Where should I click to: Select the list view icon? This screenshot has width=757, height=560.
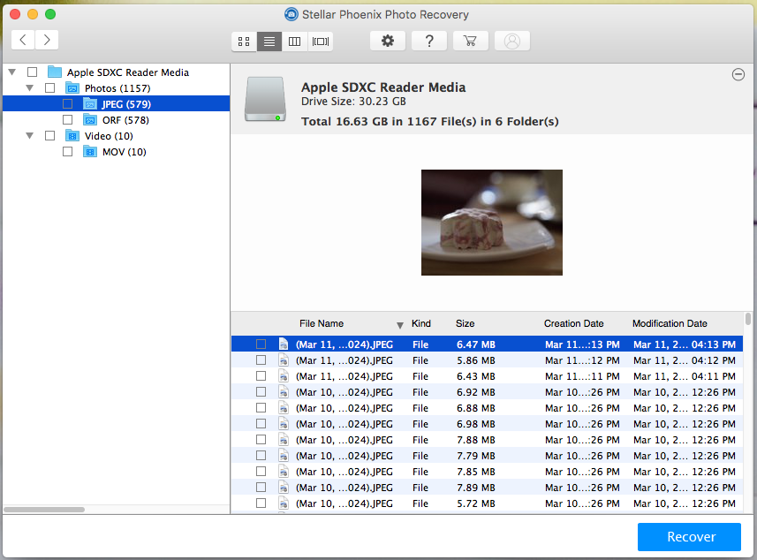[x=269, y=41]
